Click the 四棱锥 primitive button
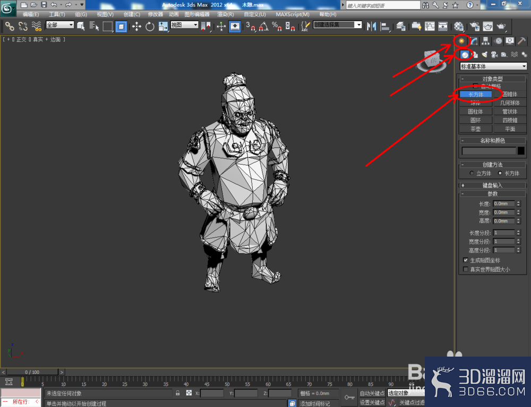Viewport: 531px width, 407px height. point(510,120)
